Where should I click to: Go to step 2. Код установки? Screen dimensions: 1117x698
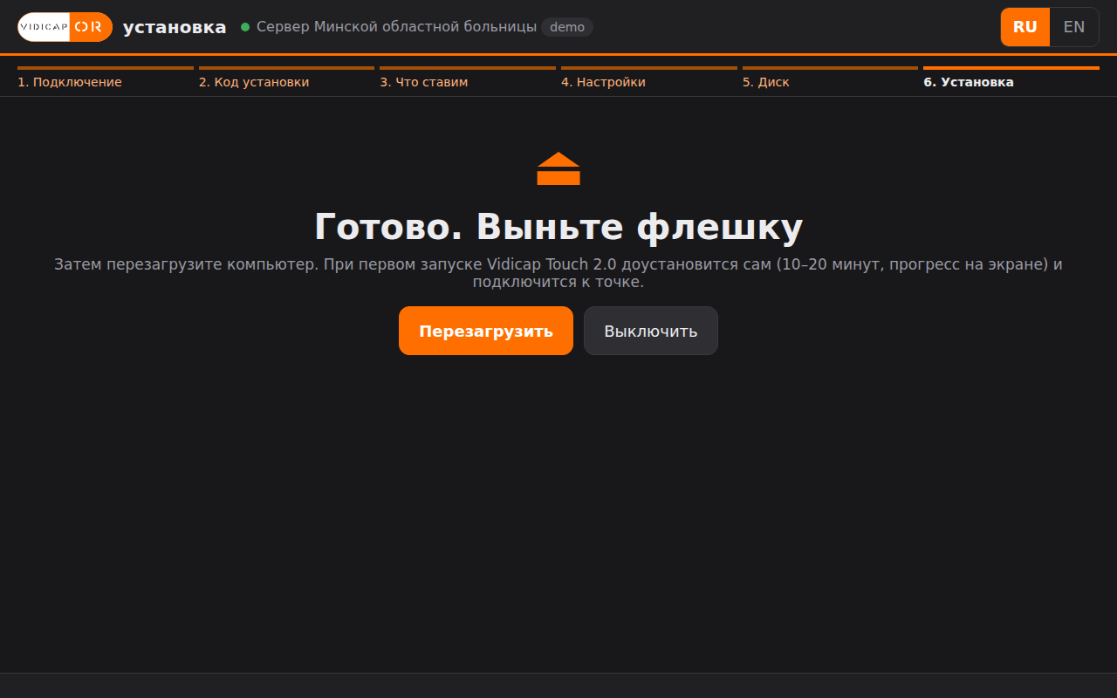click(x=286, y=79)
